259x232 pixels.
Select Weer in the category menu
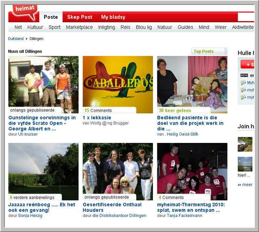pyautogui.click(x=221, y=27)
